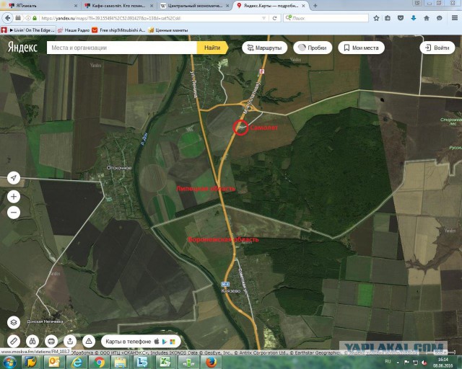Image resolution: width=462 pixels, height=369 pixels.
Task: Select the Яндекс.Карты tab
Action: tap(271, 6)
